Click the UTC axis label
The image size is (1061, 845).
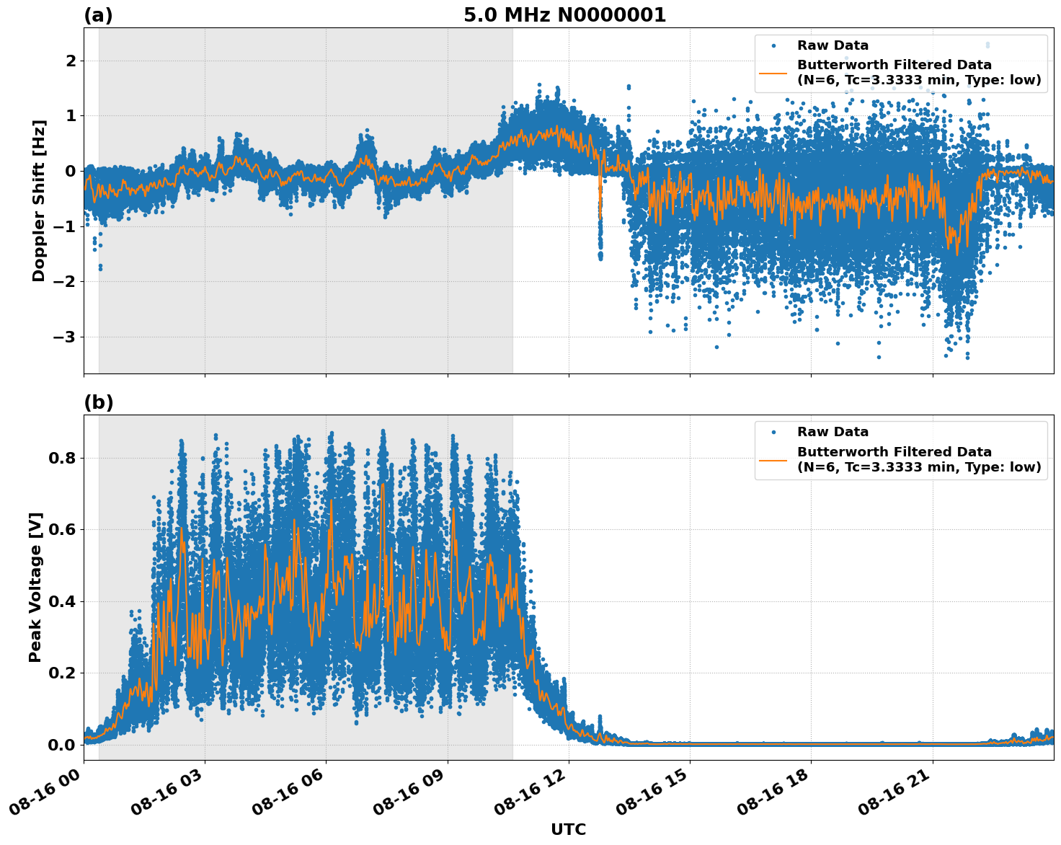click(x=569, y=830)
